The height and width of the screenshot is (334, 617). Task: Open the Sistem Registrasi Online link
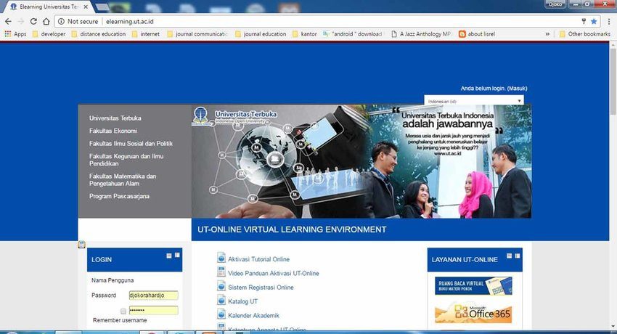(x=261, y=288)
